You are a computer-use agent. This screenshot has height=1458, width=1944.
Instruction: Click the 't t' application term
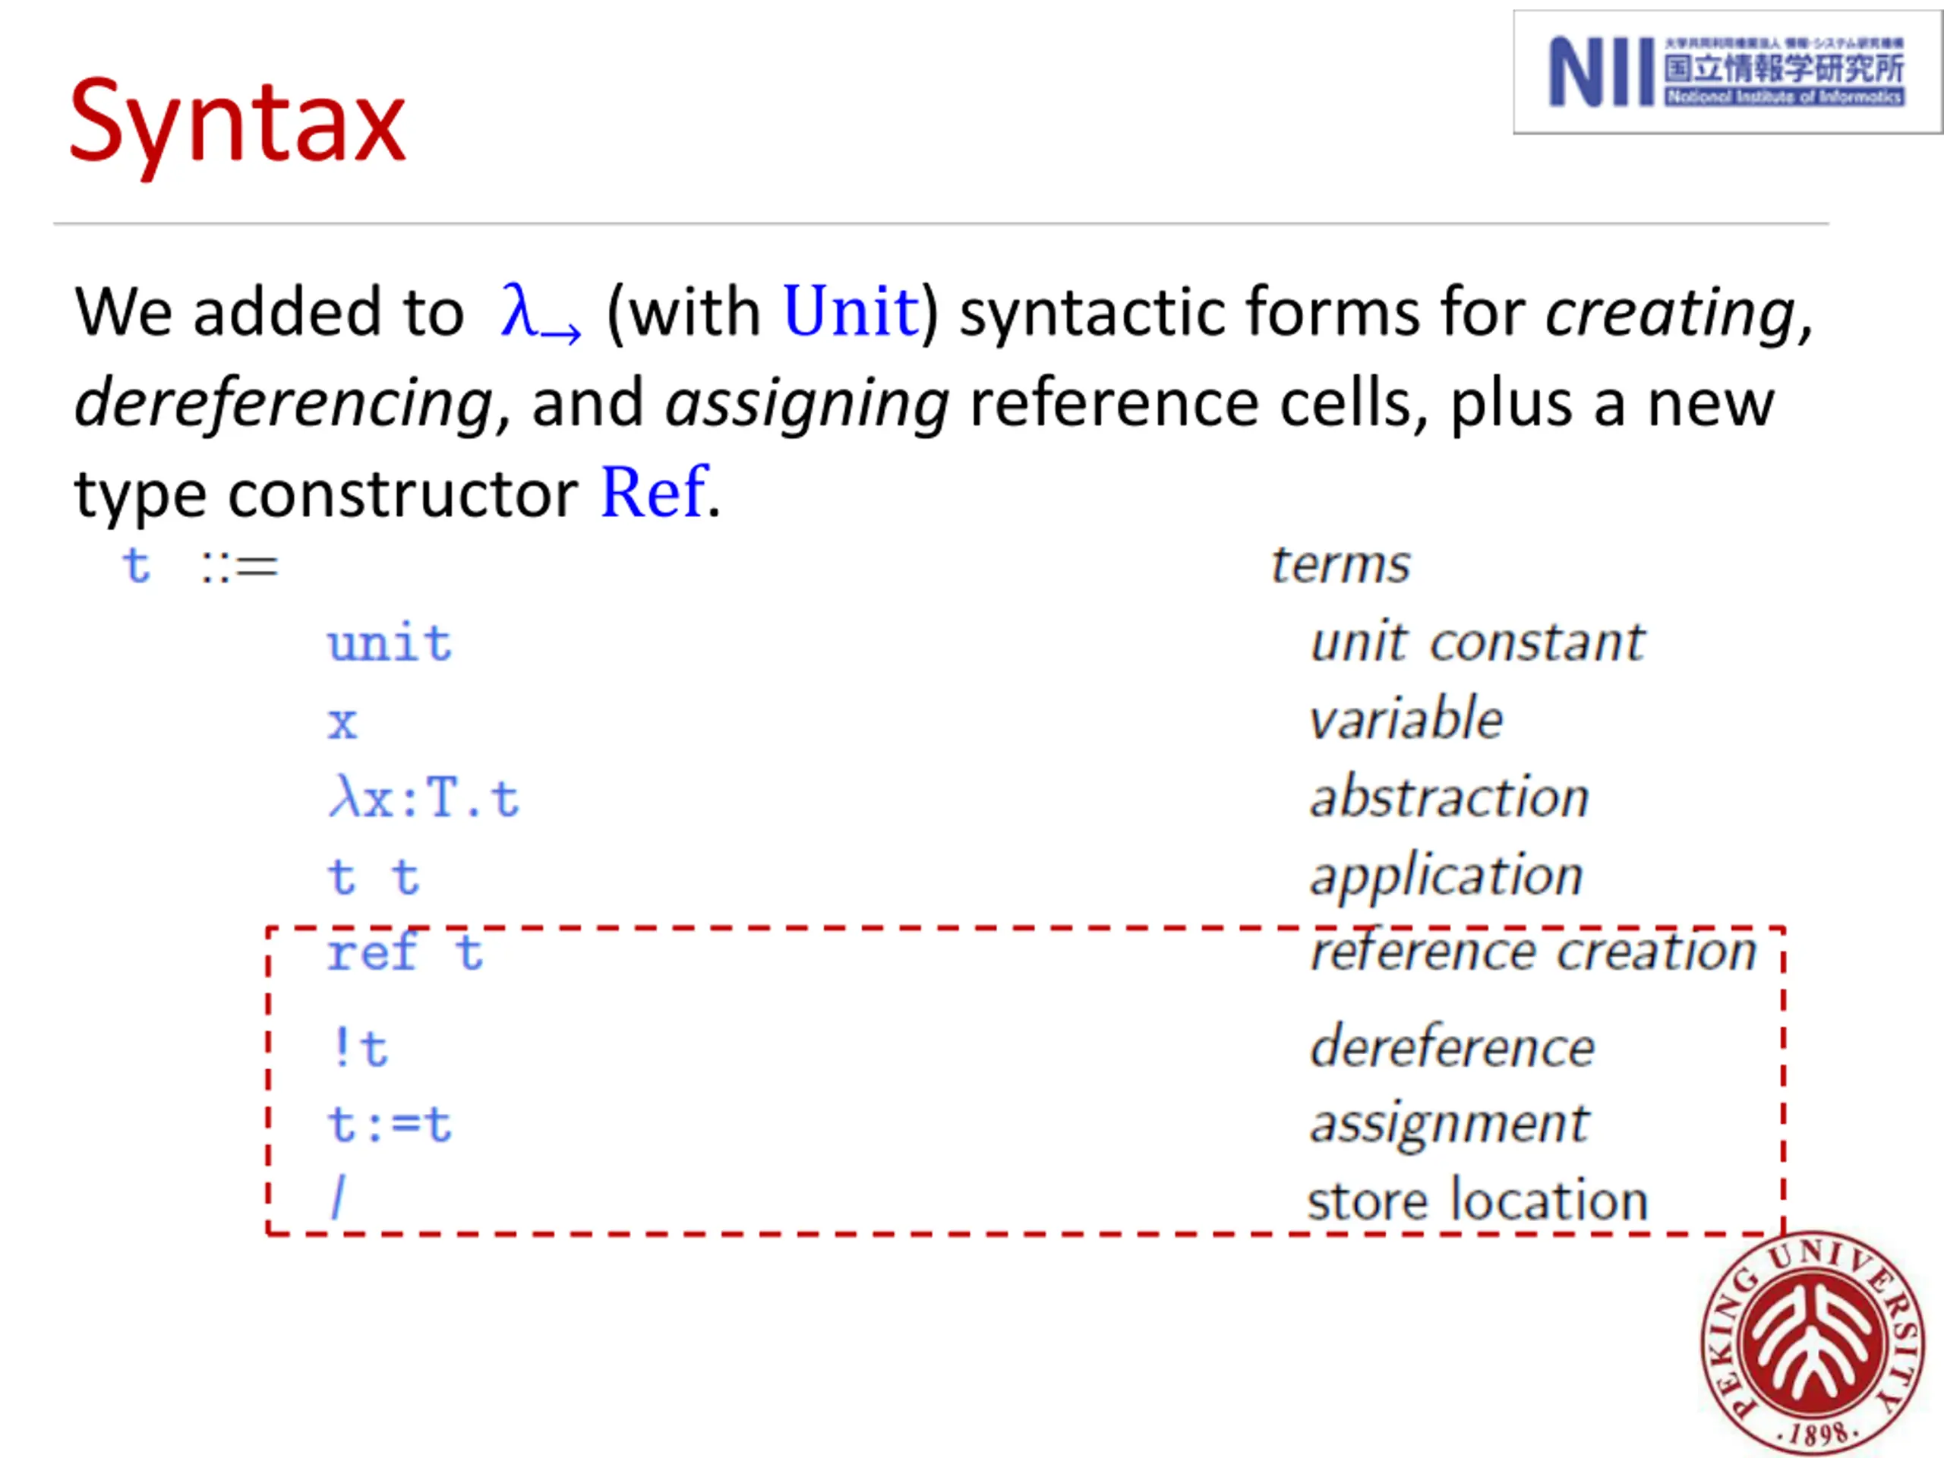[374, 876]
